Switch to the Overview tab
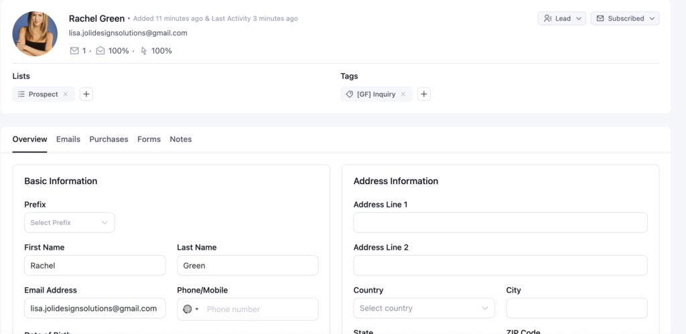This screenshot has height=334, width=686. pos(29,139)
